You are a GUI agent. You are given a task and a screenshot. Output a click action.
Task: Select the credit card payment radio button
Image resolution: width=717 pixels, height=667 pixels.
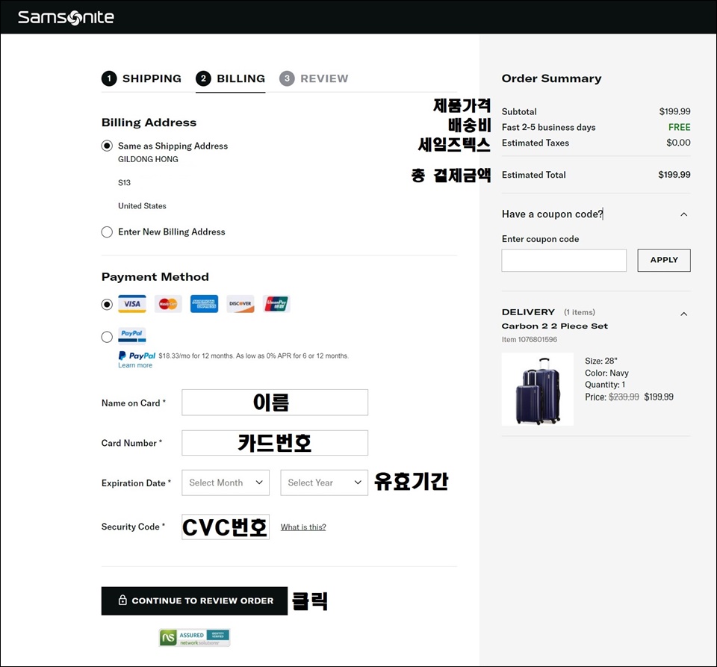(x=107, y=305)
